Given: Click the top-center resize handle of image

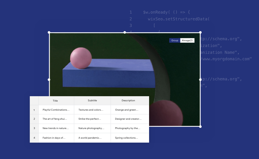Looking at the screenshot, I should tap(125, 33).
